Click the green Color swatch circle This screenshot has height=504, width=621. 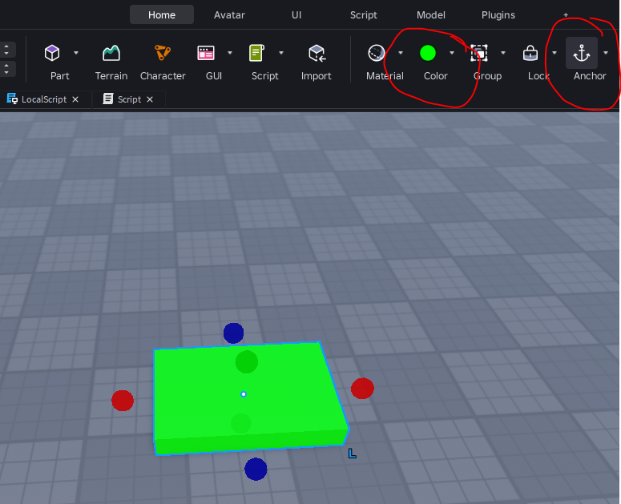click(x=428, y=53)
